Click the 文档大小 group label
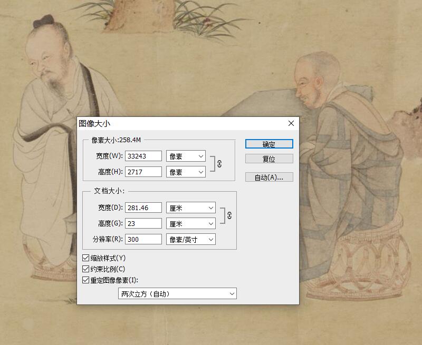The width and height of the screenshot is (422, 345). (x=109, y=191)
